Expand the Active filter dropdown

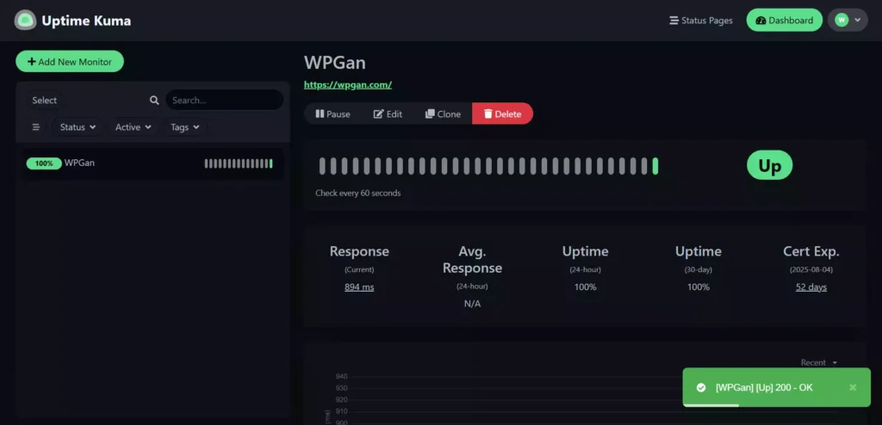click(x=134, y=127)
